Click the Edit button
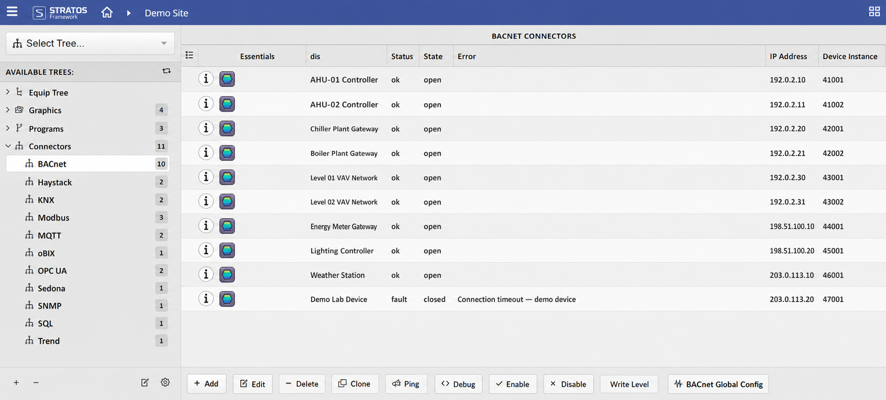886x400 pixels. [x=253, y=384]
